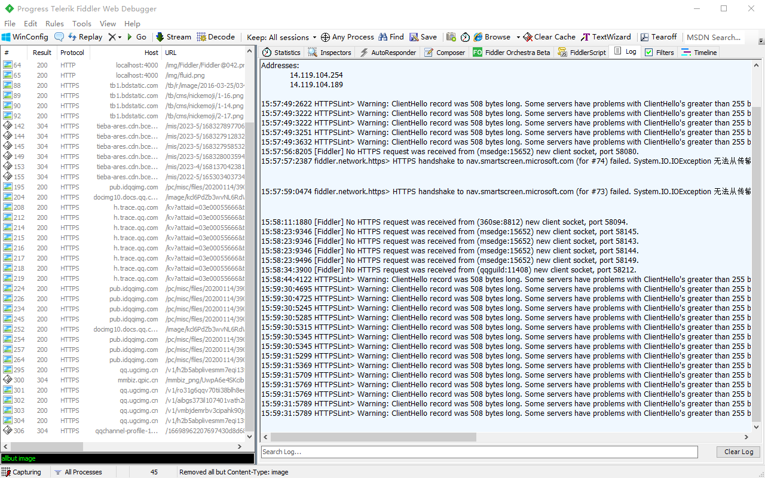Open the TextWizard tool

(607, 37)
